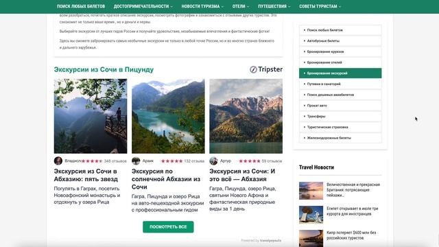Click the 132 отзыва review count

(x=194, y=161)
